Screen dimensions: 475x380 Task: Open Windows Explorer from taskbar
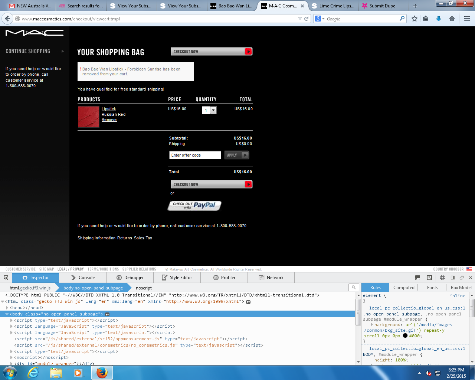[x=56, y=373]
